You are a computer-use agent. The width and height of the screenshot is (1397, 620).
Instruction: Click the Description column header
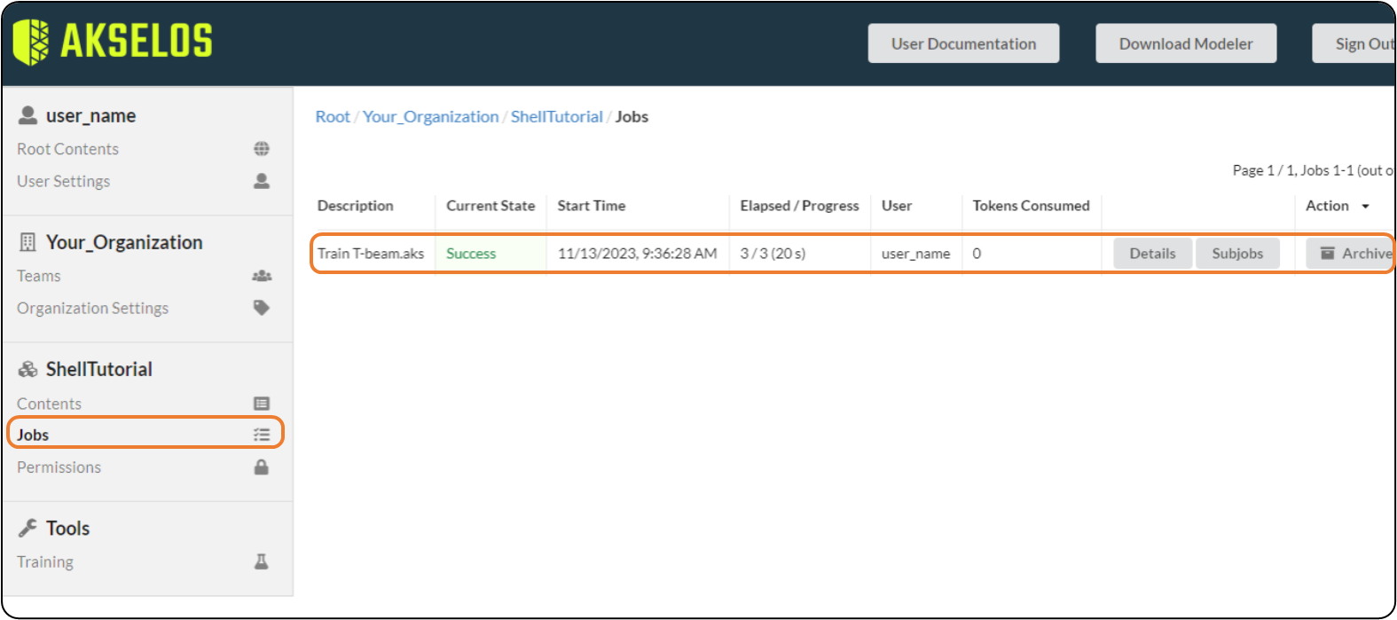click(x=356, y=206)
